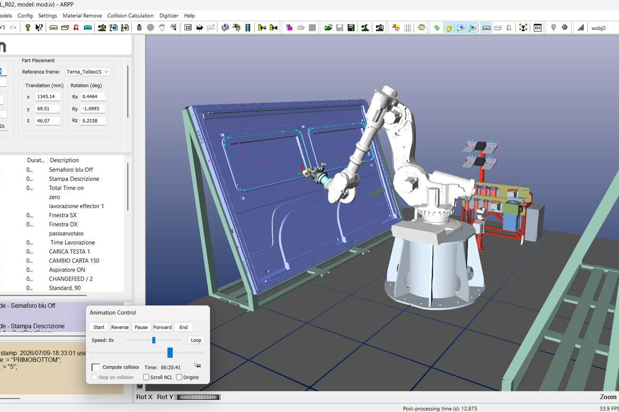Click the calendar window toolbar icon
The image size is (619, 412).
point(537,28)
